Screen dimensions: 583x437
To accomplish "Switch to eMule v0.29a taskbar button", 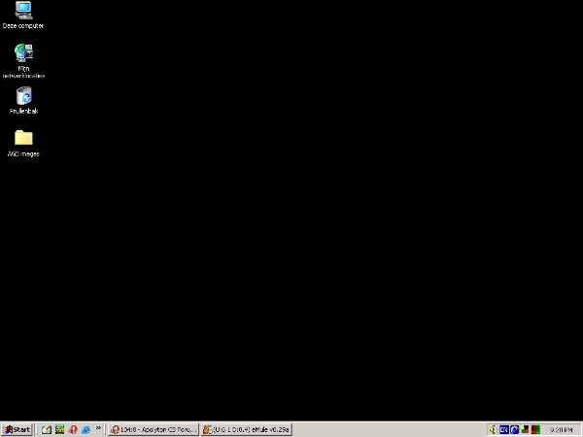I will 246,429.
